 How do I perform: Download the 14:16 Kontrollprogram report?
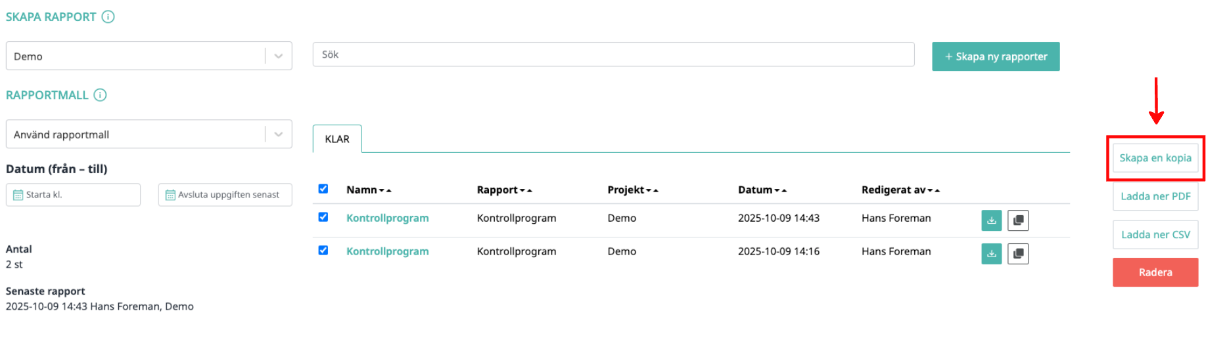[991, 254]
